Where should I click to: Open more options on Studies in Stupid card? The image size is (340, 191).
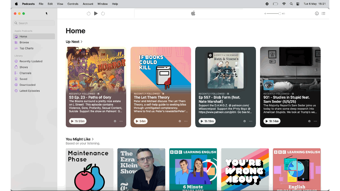[x=315, y=121]
